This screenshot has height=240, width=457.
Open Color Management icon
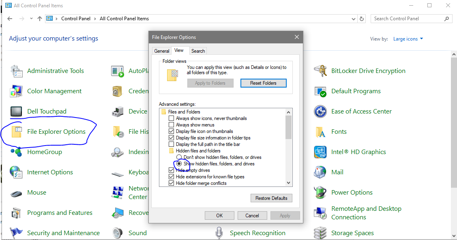(16, 91)
